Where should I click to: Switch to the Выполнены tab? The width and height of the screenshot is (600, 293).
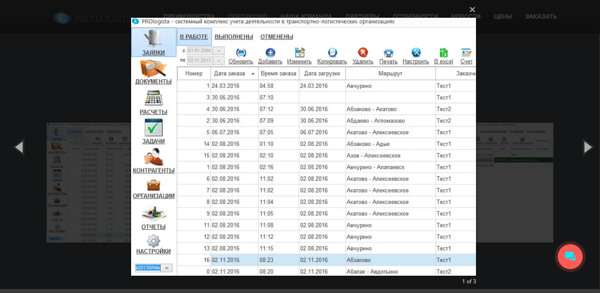[234, 37]
